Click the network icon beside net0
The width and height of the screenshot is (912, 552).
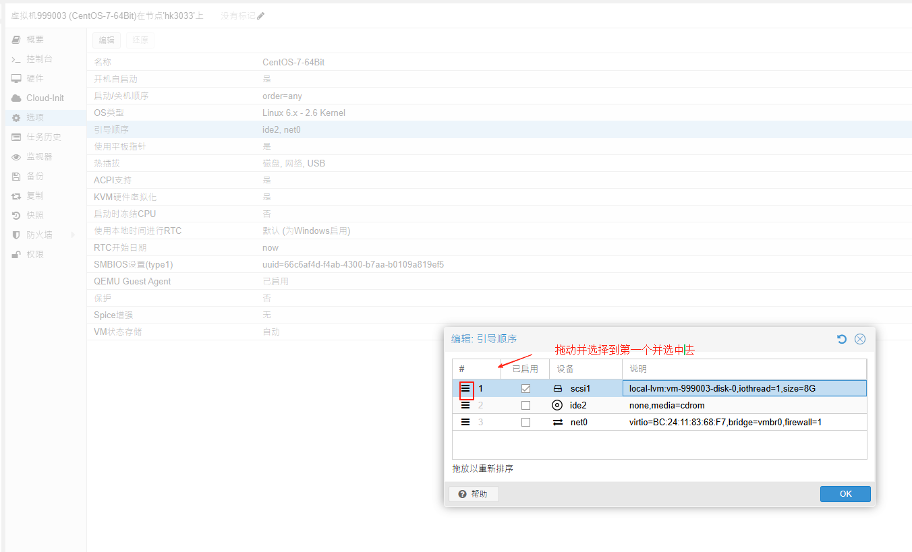[x=557, y=422]
